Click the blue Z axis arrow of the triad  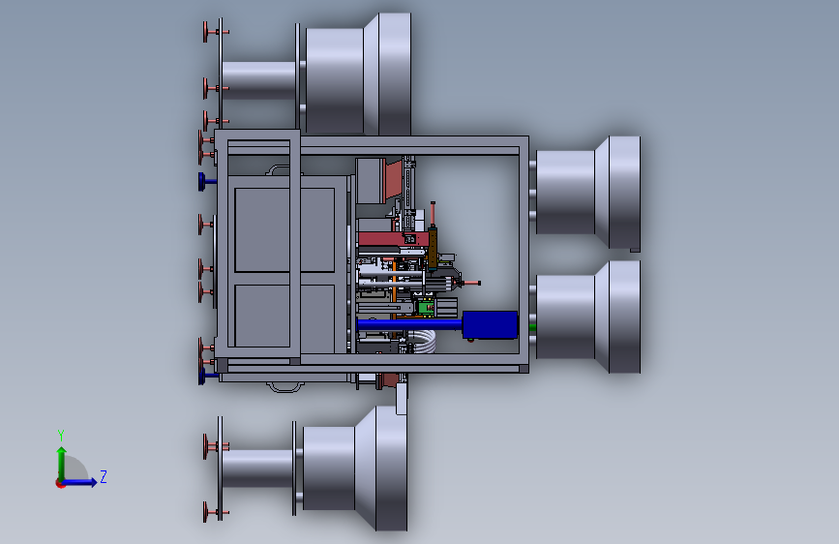click(80, 482)
